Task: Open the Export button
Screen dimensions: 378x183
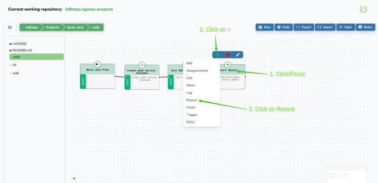Action: pyautogui.click(x=304, y=27)
